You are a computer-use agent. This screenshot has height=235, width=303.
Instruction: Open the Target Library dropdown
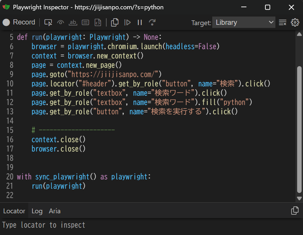(244, 22)
